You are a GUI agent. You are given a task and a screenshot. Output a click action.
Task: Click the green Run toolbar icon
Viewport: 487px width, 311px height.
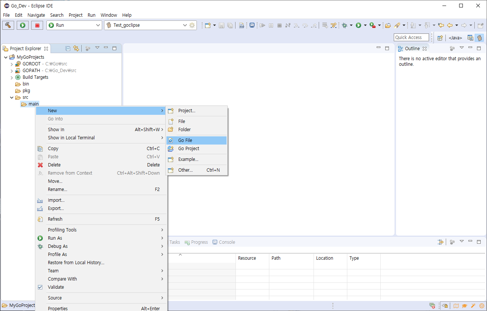(358, 25)
